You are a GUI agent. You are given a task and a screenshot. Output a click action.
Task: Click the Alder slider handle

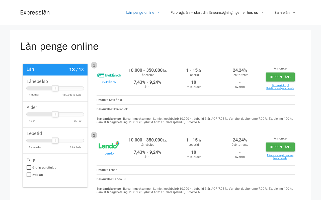coord(55,114)
